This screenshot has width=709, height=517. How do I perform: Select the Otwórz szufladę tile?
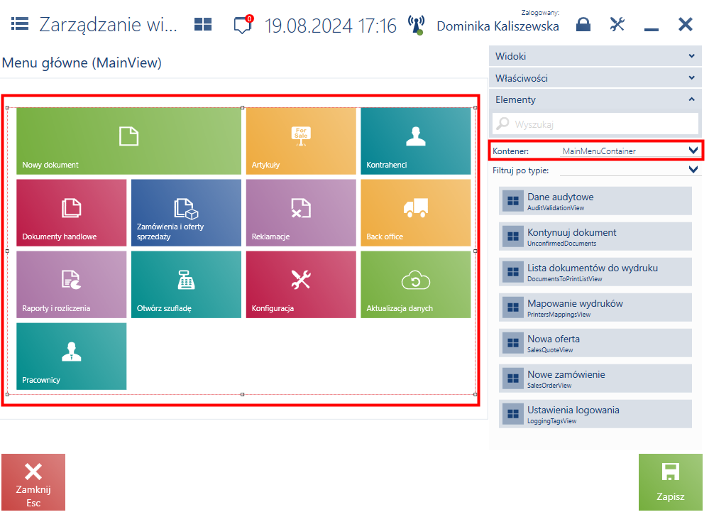(x=186, y=285)
